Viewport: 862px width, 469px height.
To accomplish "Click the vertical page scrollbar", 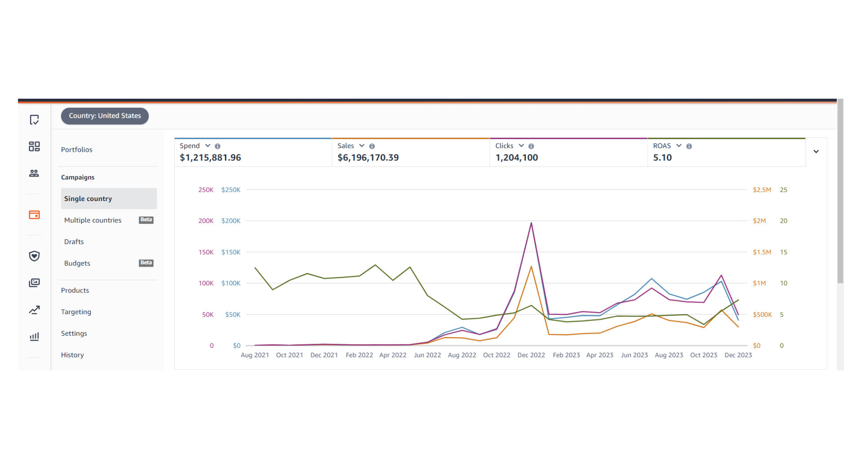I will (x=840, y=191).
